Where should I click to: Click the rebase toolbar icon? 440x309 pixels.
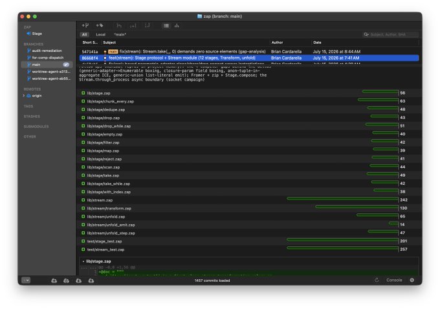pyautogui.click(x=147, y=25)
